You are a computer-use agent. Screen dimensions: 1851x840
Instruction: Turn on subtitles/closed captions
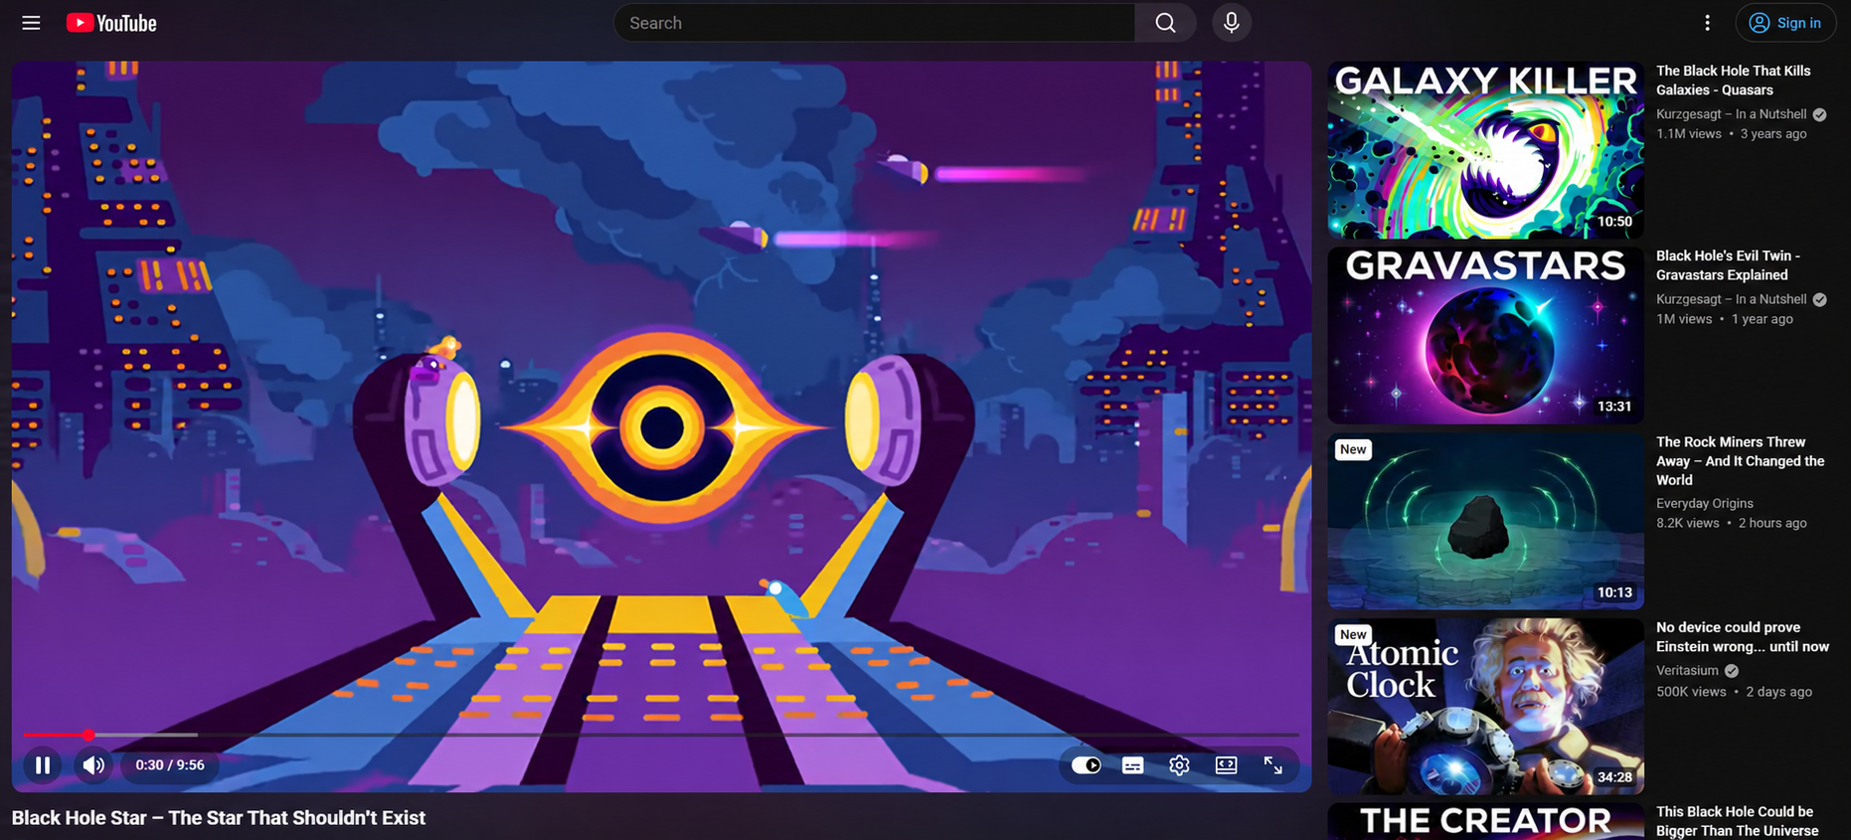[x=1132, y=765]
